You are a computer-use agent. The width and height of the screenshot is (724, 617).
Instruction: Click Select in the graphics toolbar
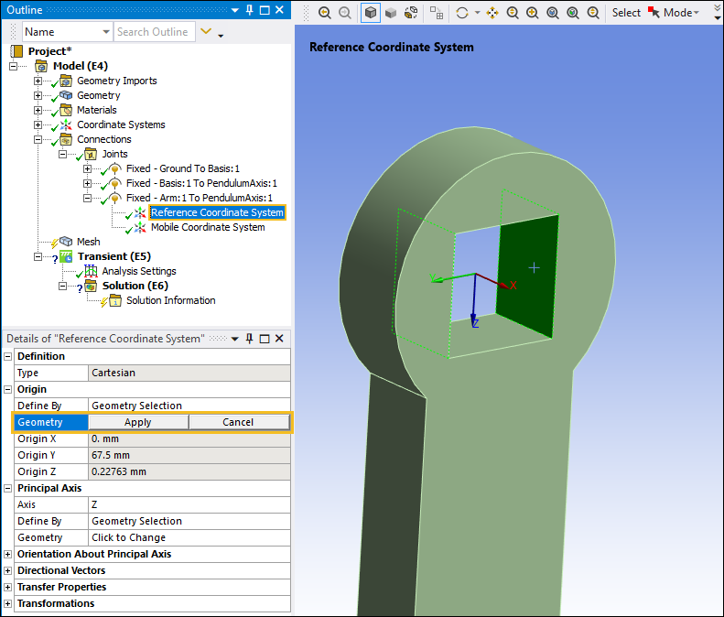[x=626, y=13]
